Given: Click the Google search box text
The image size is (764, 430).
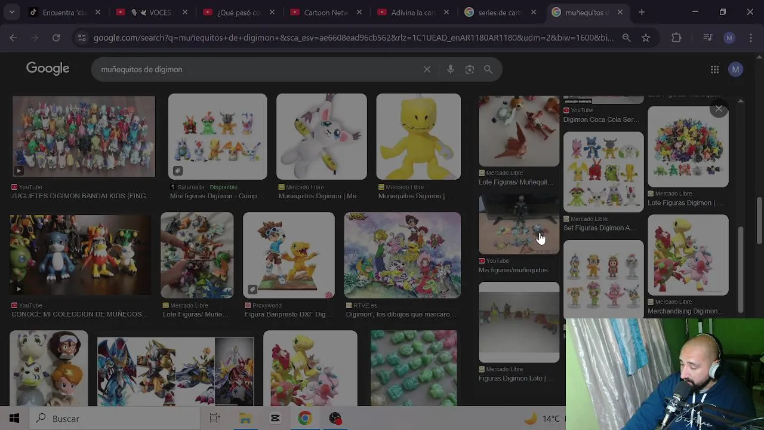Looking at the screenshot, I should coord(141,69).
